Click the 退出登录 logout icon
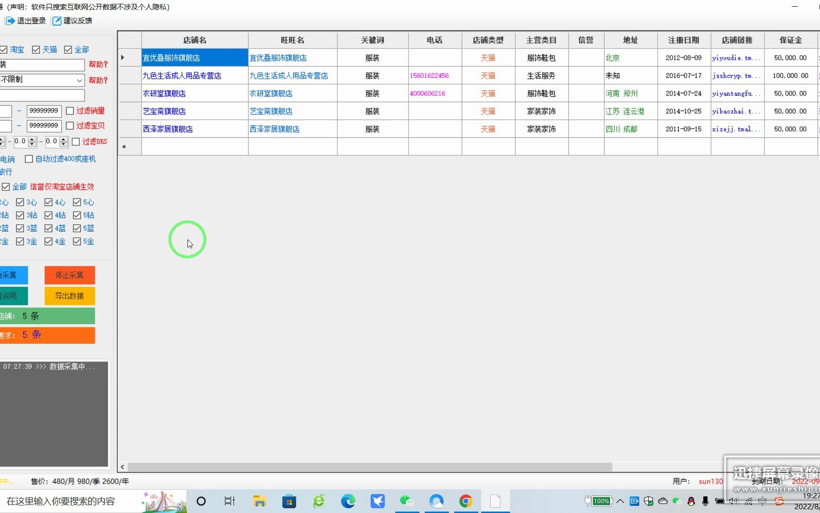 click(x=10, y=21)
